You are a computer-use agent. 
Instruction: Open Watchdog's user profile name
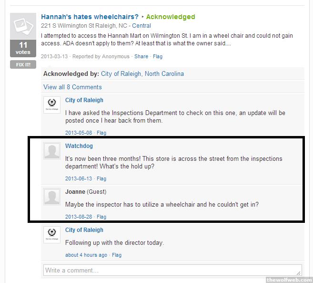tap(79, 146)
